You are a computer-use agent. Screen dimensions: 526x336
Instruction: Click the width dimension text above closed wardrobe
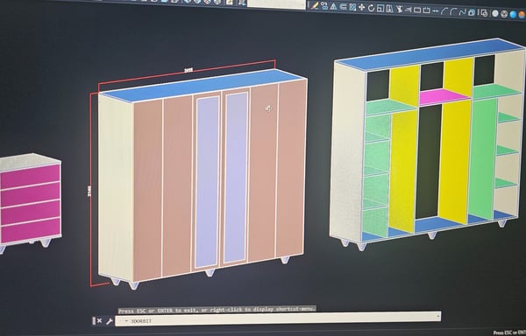(x=188, y=70)
